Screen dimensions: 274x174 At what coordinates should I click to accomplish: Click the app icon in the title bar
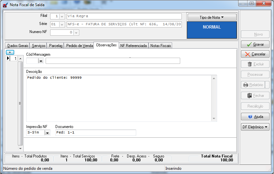5,5
